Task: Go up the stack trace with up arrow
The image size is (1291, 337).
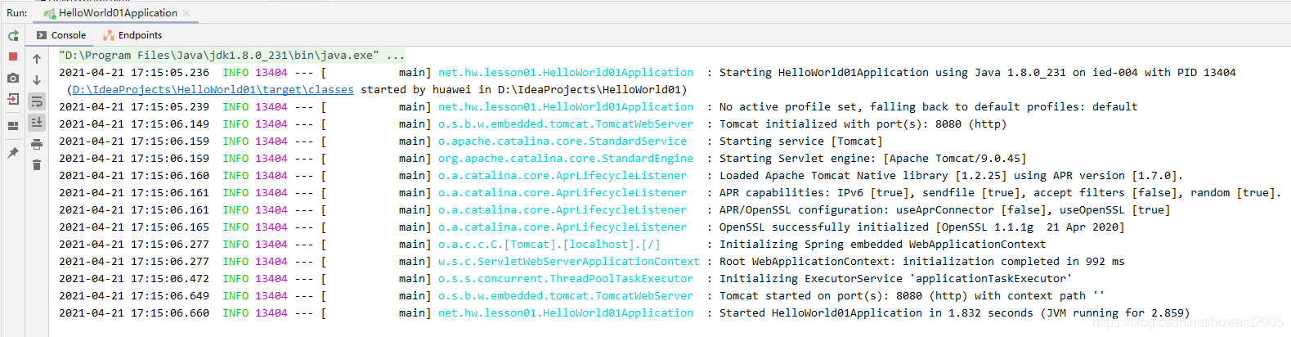Action: [x=37, y=59]
